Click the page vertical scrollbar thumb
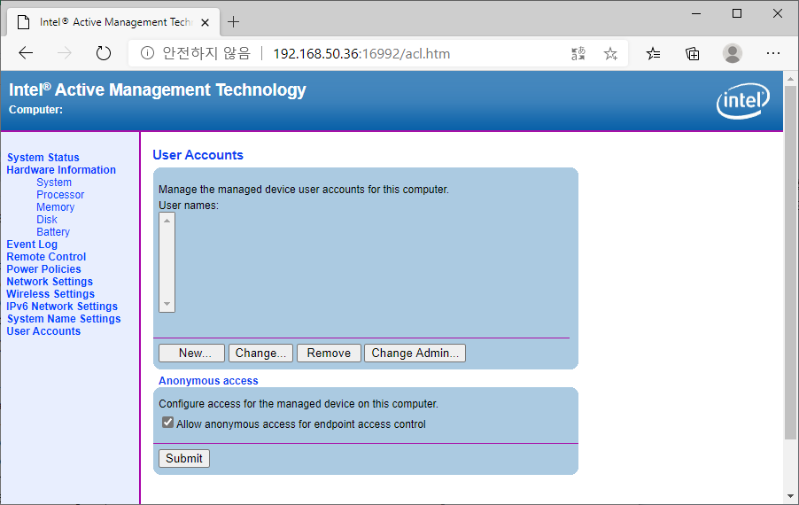 [790, 262]
